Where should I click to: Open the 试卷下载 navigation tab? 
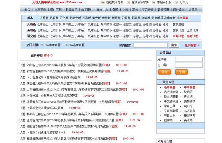[x=41, y=10]
